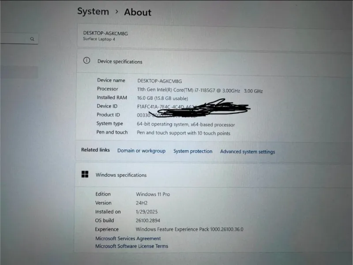Click the Product ID label
Image resolution: width=353 pixels, height=265 pixels.
[108, 115]
